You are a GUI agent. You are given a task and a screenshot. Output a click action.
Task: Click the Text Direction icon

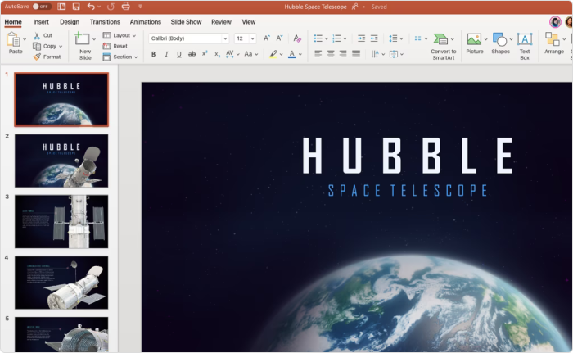375,54
